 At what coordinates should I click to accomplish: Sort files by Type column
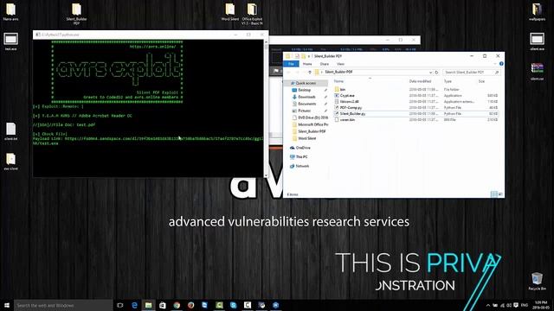[448, 81]
